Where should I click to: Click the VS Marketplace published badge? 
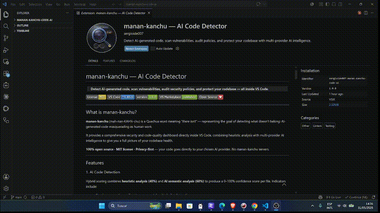point(178,97)
